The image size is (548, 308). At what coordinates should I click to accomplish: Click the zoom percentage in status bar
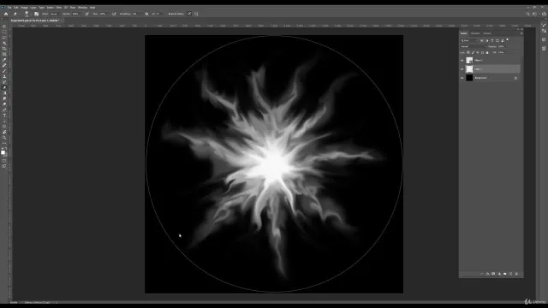(x=14, y=302)
